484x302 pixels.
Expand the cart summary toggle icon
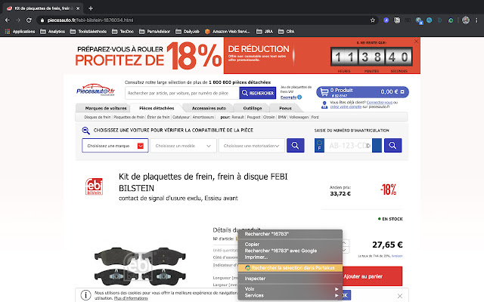point(402,92)
